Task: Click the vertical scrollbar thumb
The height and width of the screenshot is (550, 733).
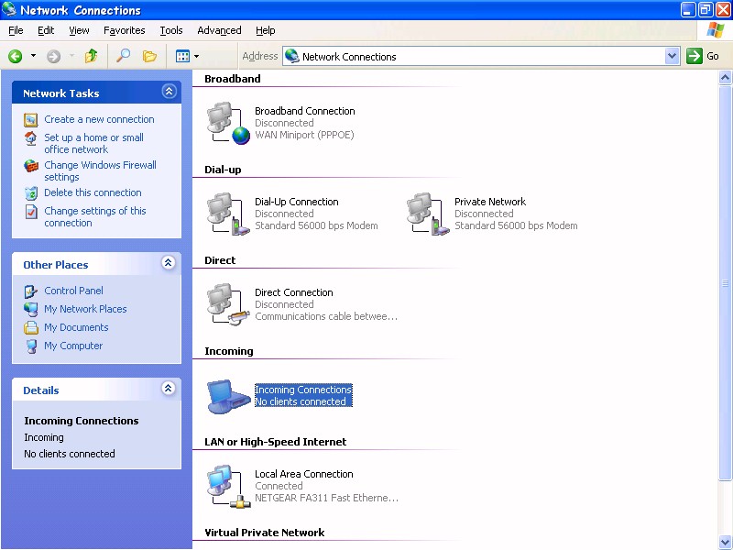Action: point(725,282)
